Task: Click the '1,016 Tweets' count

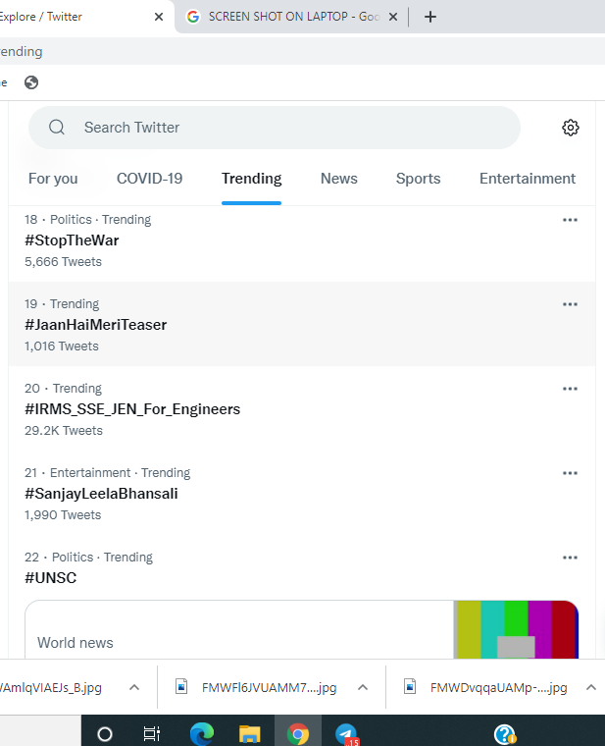Action: 62,346
